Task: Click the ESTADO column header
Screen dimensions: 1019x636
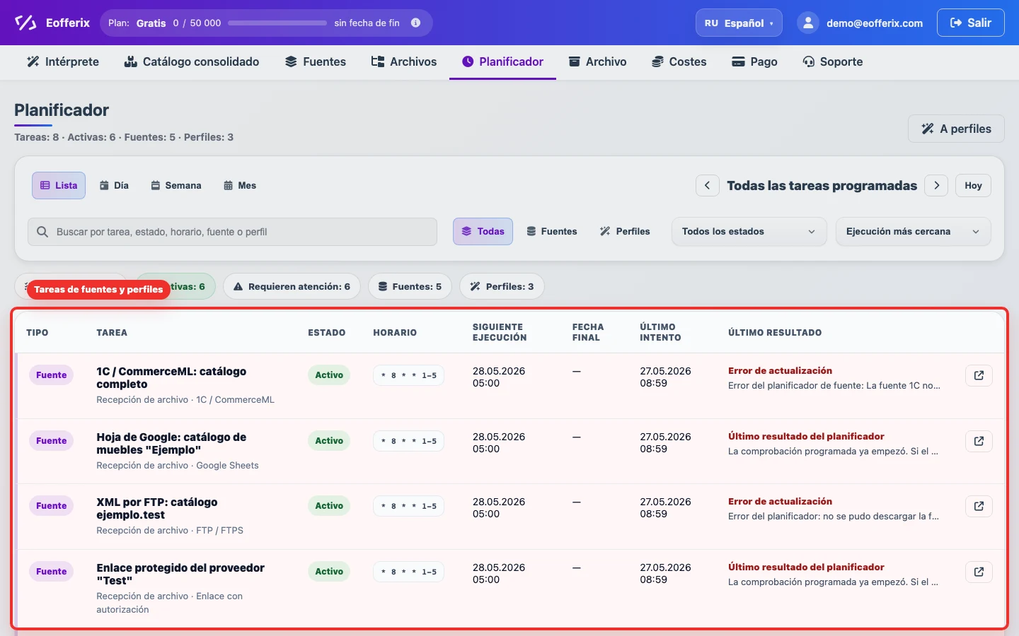Action: [327, 332]
